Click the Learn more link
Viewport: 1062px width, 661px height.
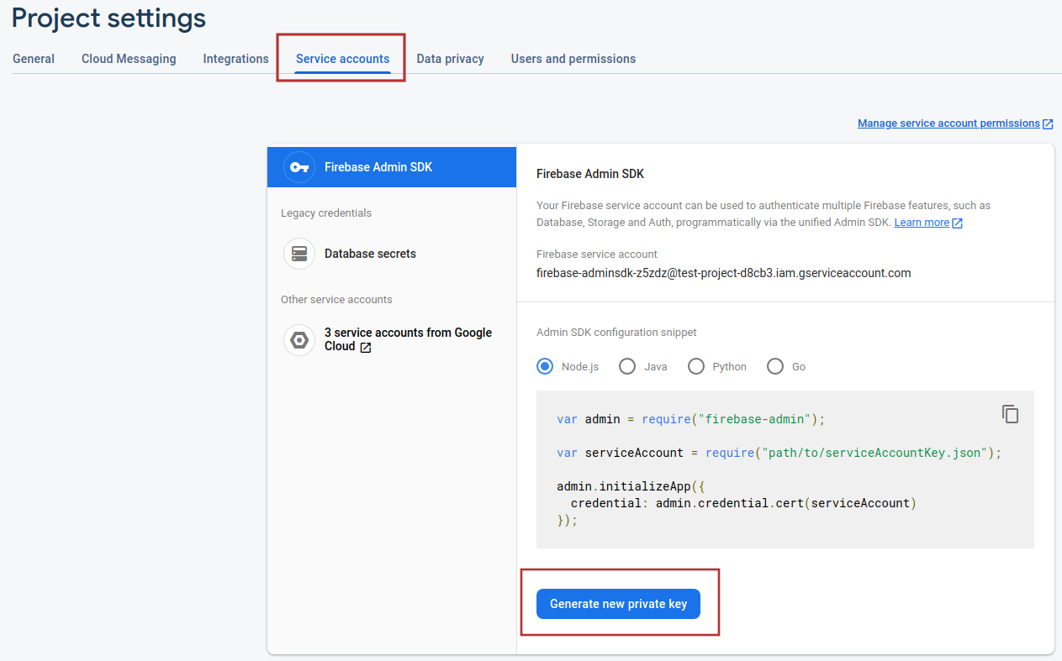[x=922, y=223]
